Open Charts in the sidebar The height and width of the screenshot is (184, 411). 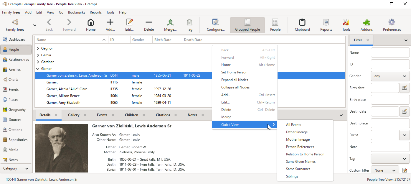(x=16, y=80)
